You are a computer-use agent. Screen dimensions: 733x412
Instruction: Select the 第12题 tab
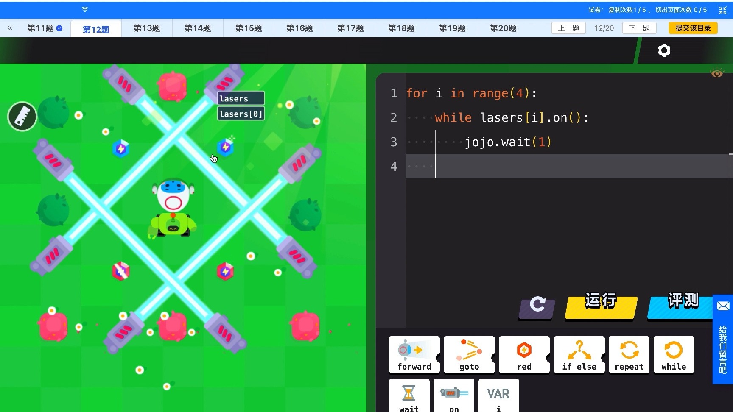[96, 29]
